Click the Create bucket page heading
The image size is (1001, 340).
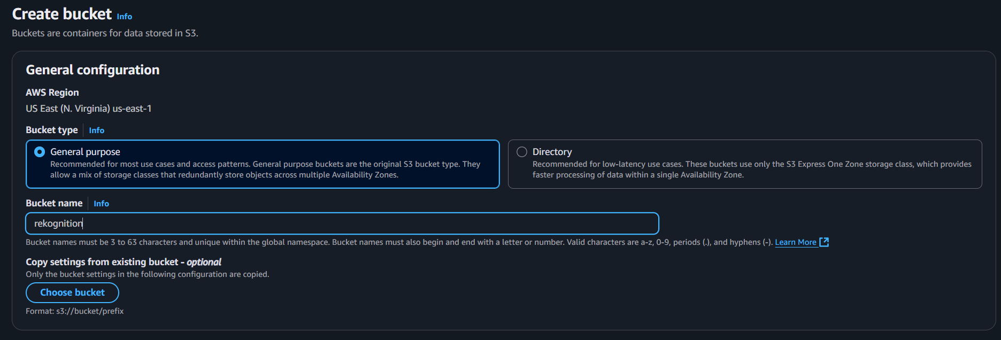coord(62,14)
